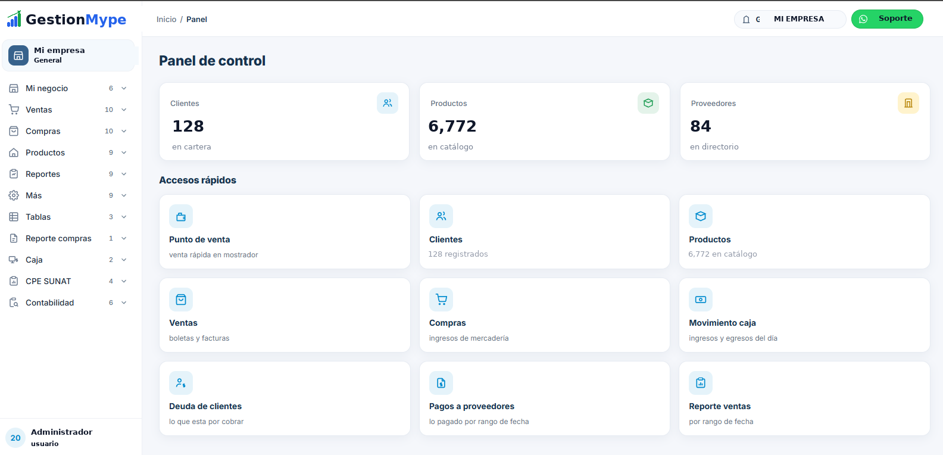Expand the sidebar Ventas chevron

pos(124,110)
